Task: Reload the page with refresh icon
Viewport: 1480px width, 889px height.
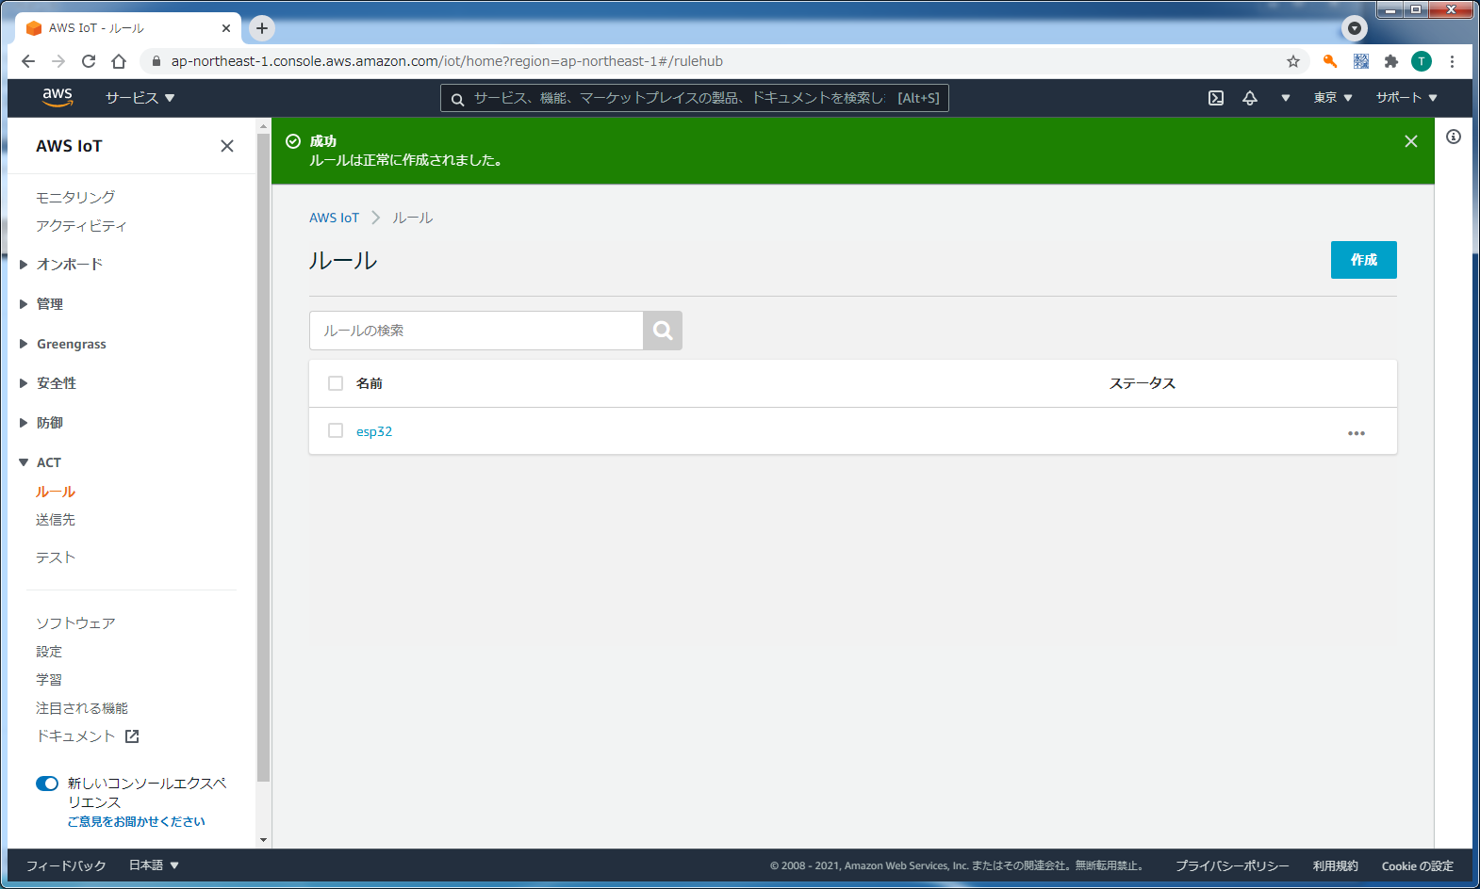Action: tap(89, 61)
